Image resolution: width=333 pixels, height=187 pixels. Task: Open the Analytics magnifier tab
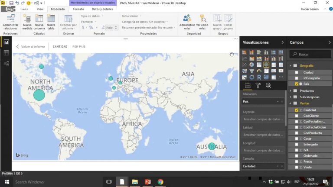click(268, 85)
